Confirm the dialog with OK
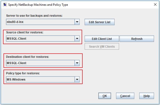 click(105, 96)
